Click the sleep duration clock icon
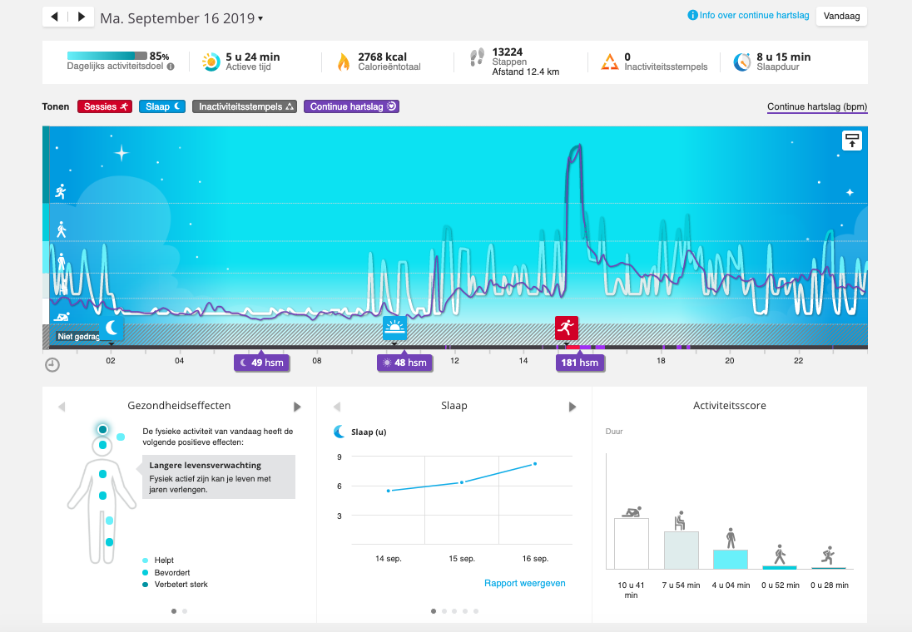The image size is (912, 632). tap(742, 62)
